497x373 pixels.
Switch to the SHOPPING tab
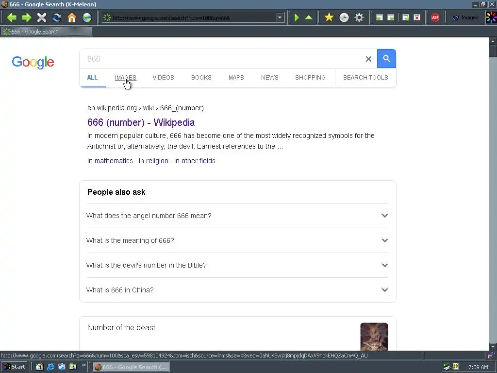pos(310,78)
